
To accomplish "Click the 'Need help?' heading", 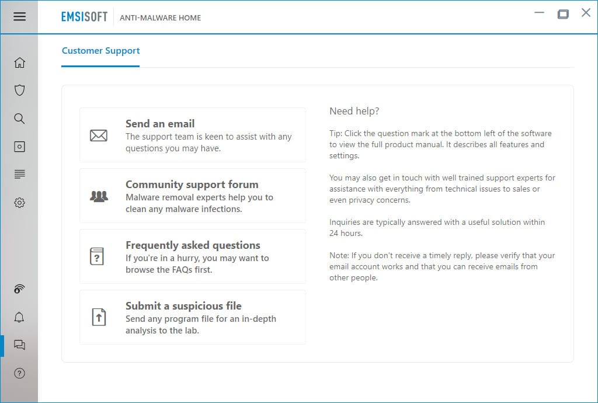I will click(x=354, y=111).
